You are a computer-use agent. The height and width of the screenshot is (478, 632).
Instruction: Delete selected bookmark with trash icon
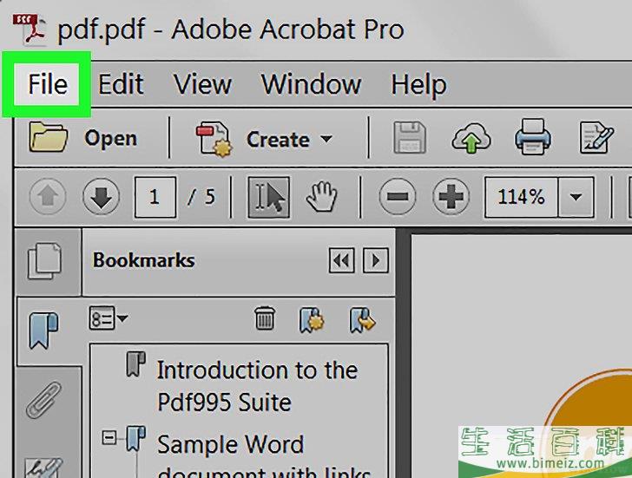[x=265, y=318]
